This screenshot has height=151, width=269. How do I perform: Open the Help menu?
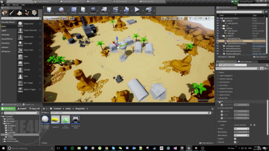point(23,5)
